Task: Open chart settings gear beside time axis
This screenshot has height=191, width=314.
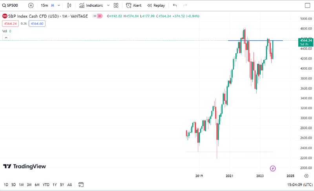Action: pyautogui.click(x=306, y=176)
